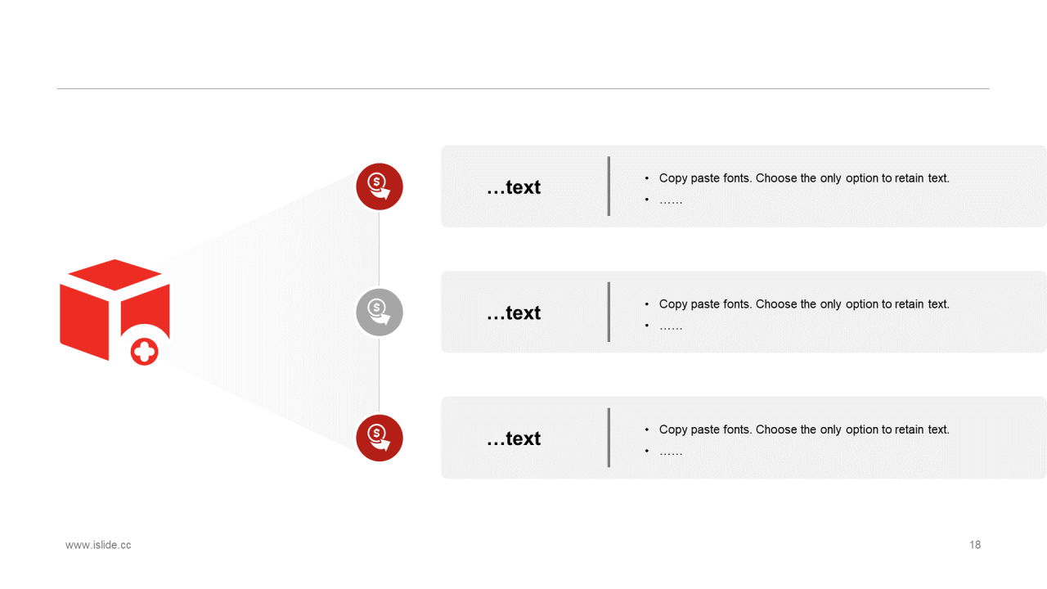This screenshot has width=1047, height=589.
Task: Select the vertical divider in the middle panel
Action: pos(609,312)
